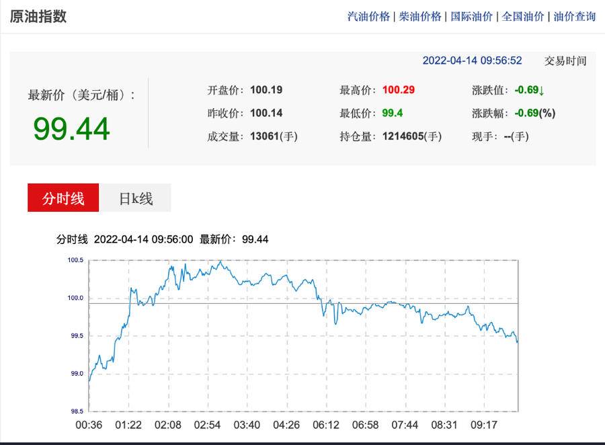Screen dimensions: 605x445
Task: Click the 01:22 x-axis label
Action: pyautogui.click(x=128, y=425)
